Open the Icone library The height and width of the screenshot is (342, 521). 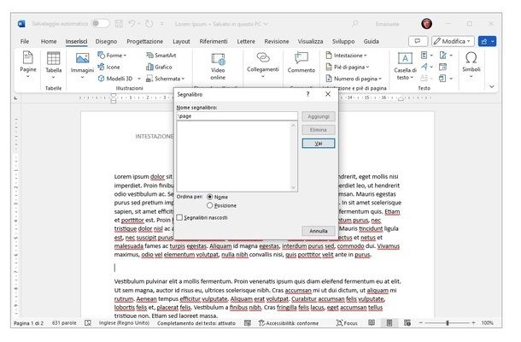(x=108, y=67)
